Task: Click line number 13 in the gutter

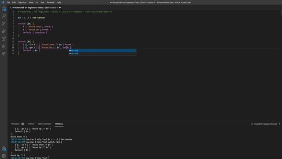Action: [x=13, y=48]
